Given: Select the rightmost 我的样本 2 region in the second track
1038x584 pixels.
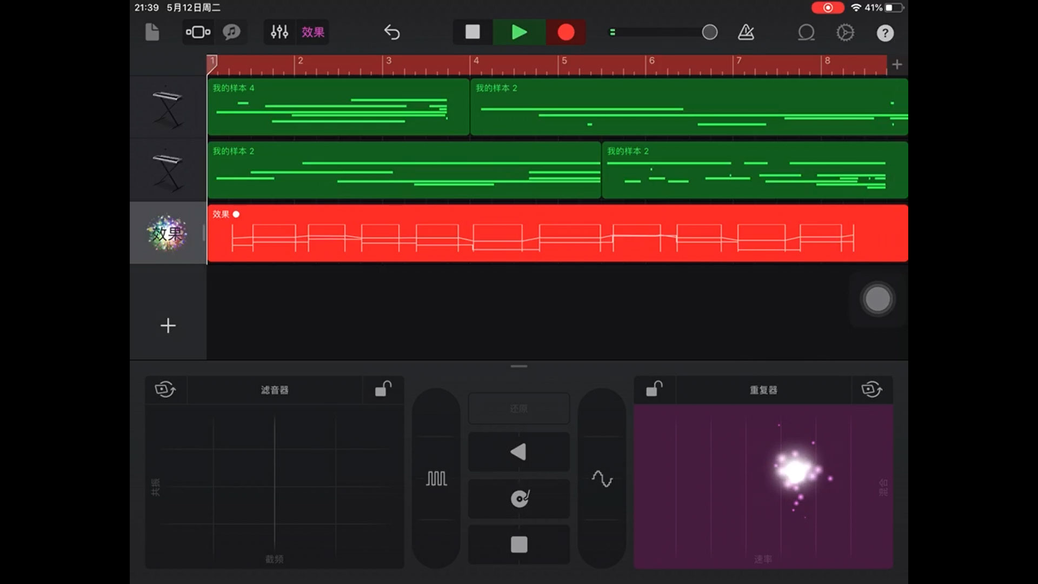Looking at the screenshot, I should pos(755,170).
